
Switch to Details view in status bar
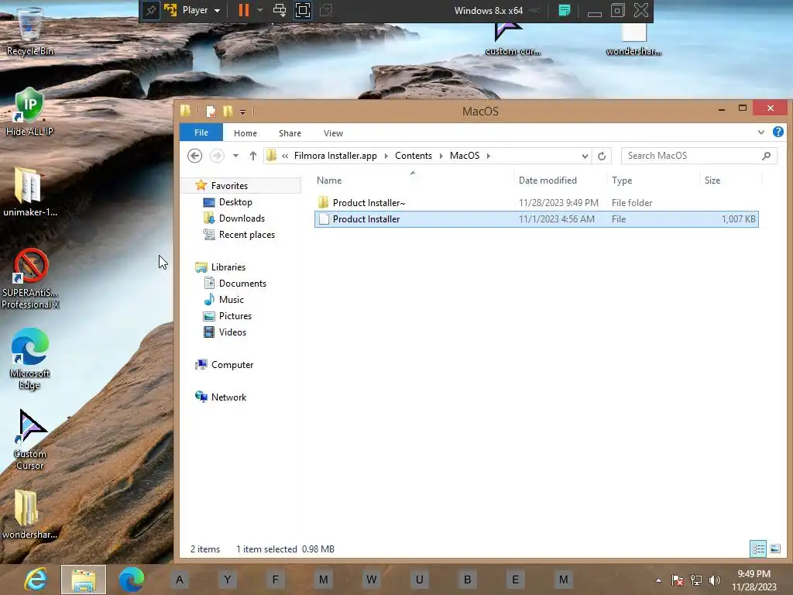[x=757, y=549]
